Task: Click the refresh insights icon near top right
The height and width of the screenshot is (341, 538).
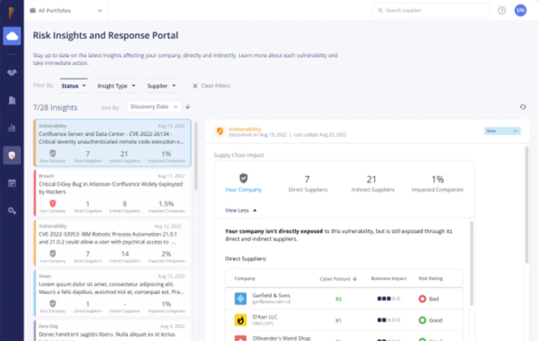Action: [523, 106]
